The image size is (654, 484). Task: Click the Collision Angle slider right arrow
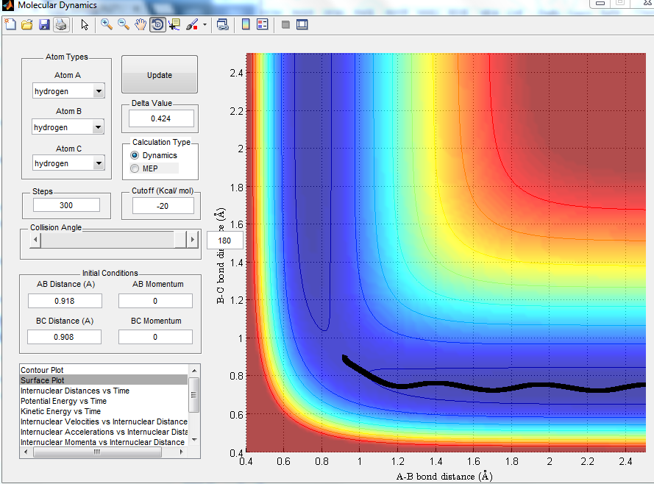[193, 240]
